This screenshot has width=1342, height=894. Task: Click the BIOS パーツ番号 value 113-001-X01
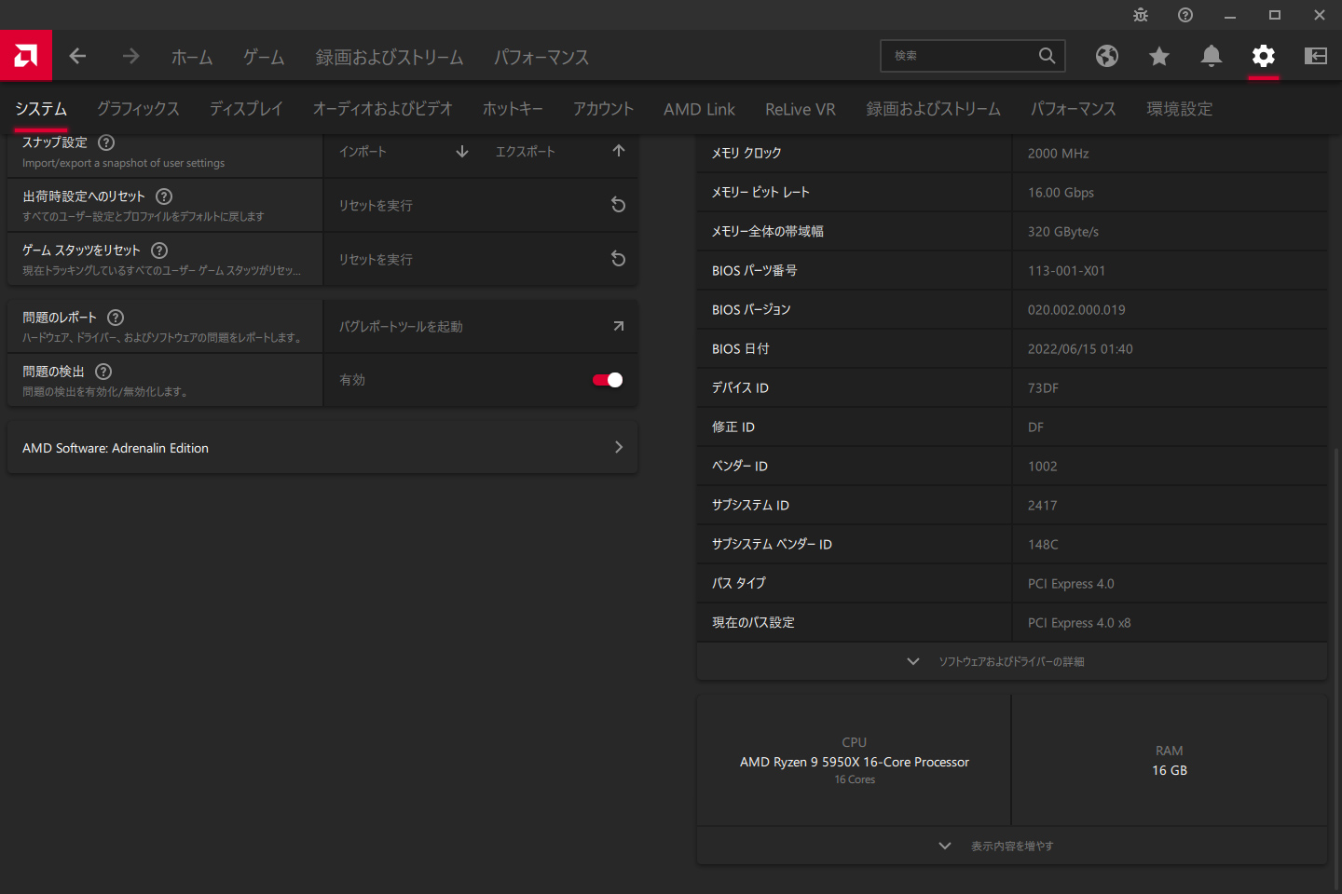[1066, 271]
